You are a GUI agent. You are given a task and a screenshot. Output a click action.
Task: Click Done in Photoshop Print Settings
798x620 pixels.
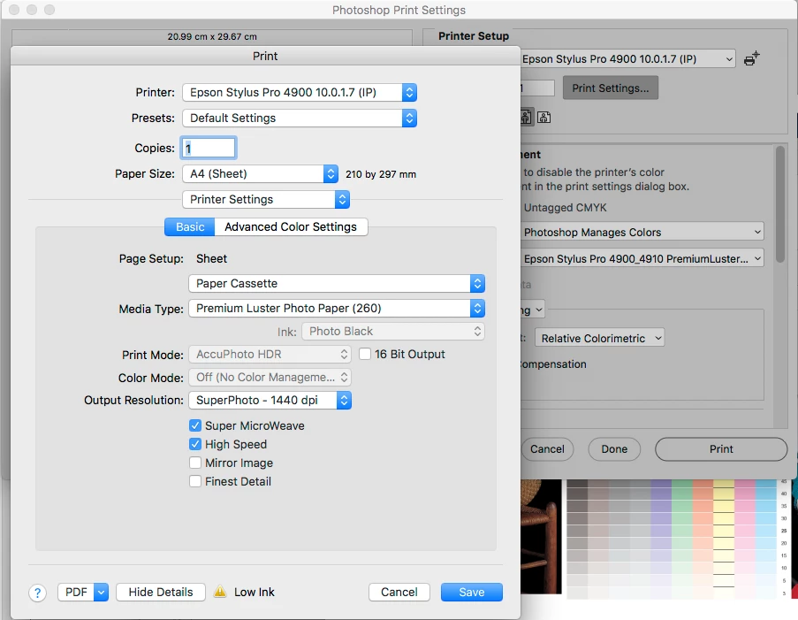tap(614, 448)
